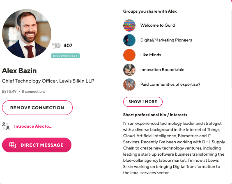The width and height of the screenshot is (232, 184).
Task: Open the Innovation Roundtable group name
Action: click(x=162, y=70)
